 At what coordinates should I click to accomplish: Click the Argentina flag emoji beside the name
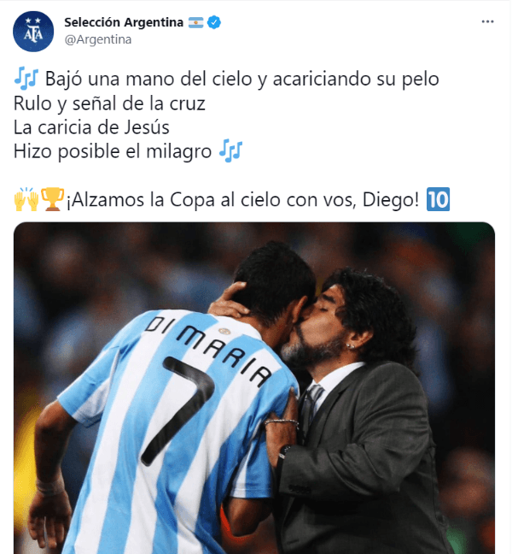(195, 22)
